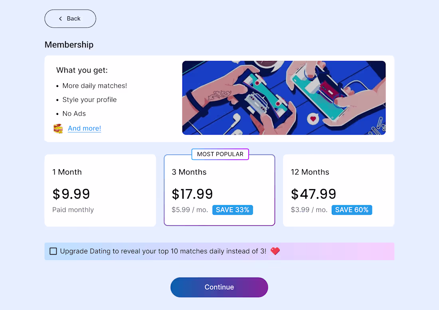The image size is (439, 310).
Task: Click the SAVE 33% badge on 3 Months plan
Action: [233, 209]
